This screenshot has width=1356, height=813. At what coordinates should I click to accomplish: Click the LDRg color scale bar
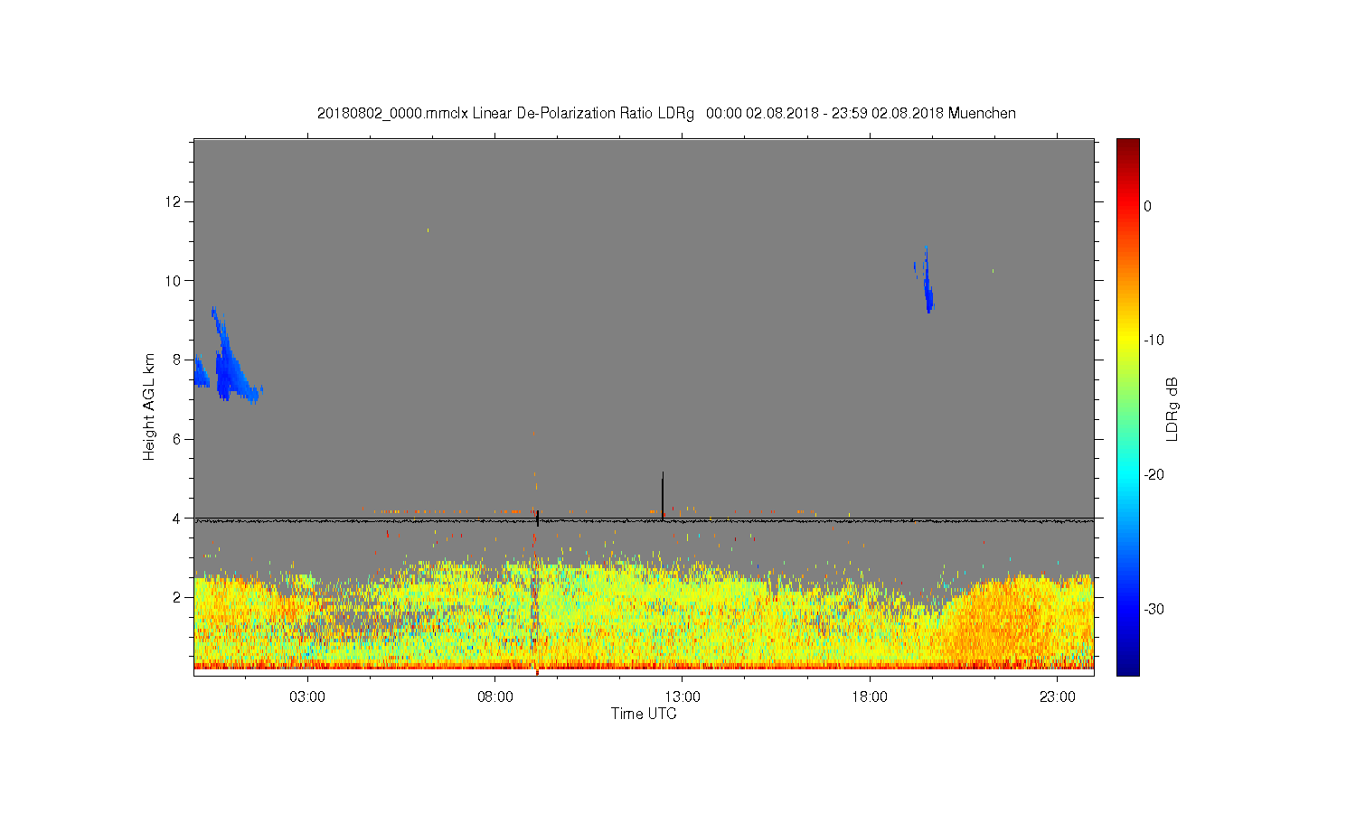(x=1127, y=406)
